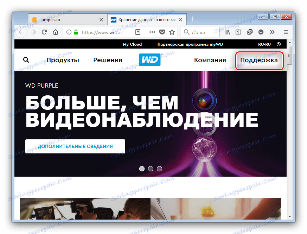Click the page scrollbar down arrow
The height and width of the screenshot is (234, 307).
click(290, 216)
